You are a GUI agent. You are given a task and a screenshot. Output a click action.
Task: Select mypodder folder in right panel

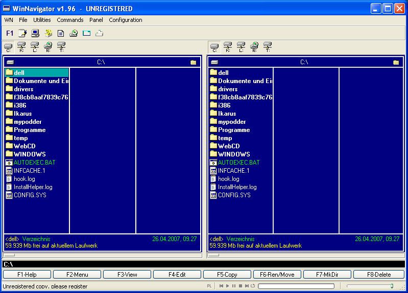(x=241, y=122)
